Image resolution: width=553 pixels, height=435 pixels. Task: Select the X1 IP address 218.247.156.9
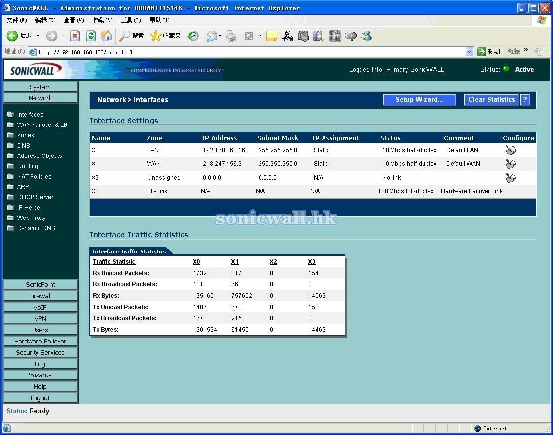pos(222,163)
